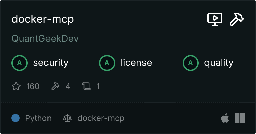Click the Windows platform icon
This screenshot has width=256, height=134.
pos(240,118)
